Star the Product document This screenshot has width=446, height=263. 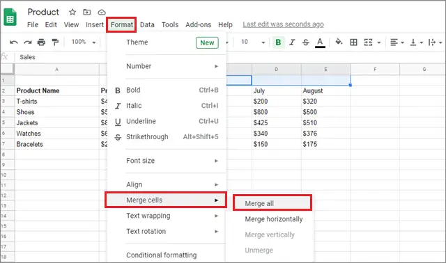[x=72, y=12]
